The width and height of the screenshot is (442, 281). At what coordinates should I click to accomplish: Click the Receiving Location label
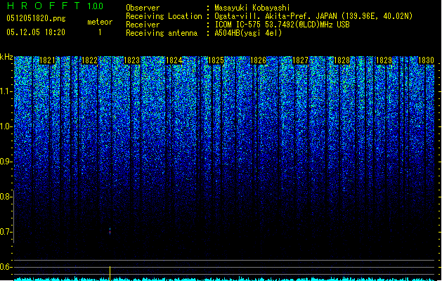[164, 16]
